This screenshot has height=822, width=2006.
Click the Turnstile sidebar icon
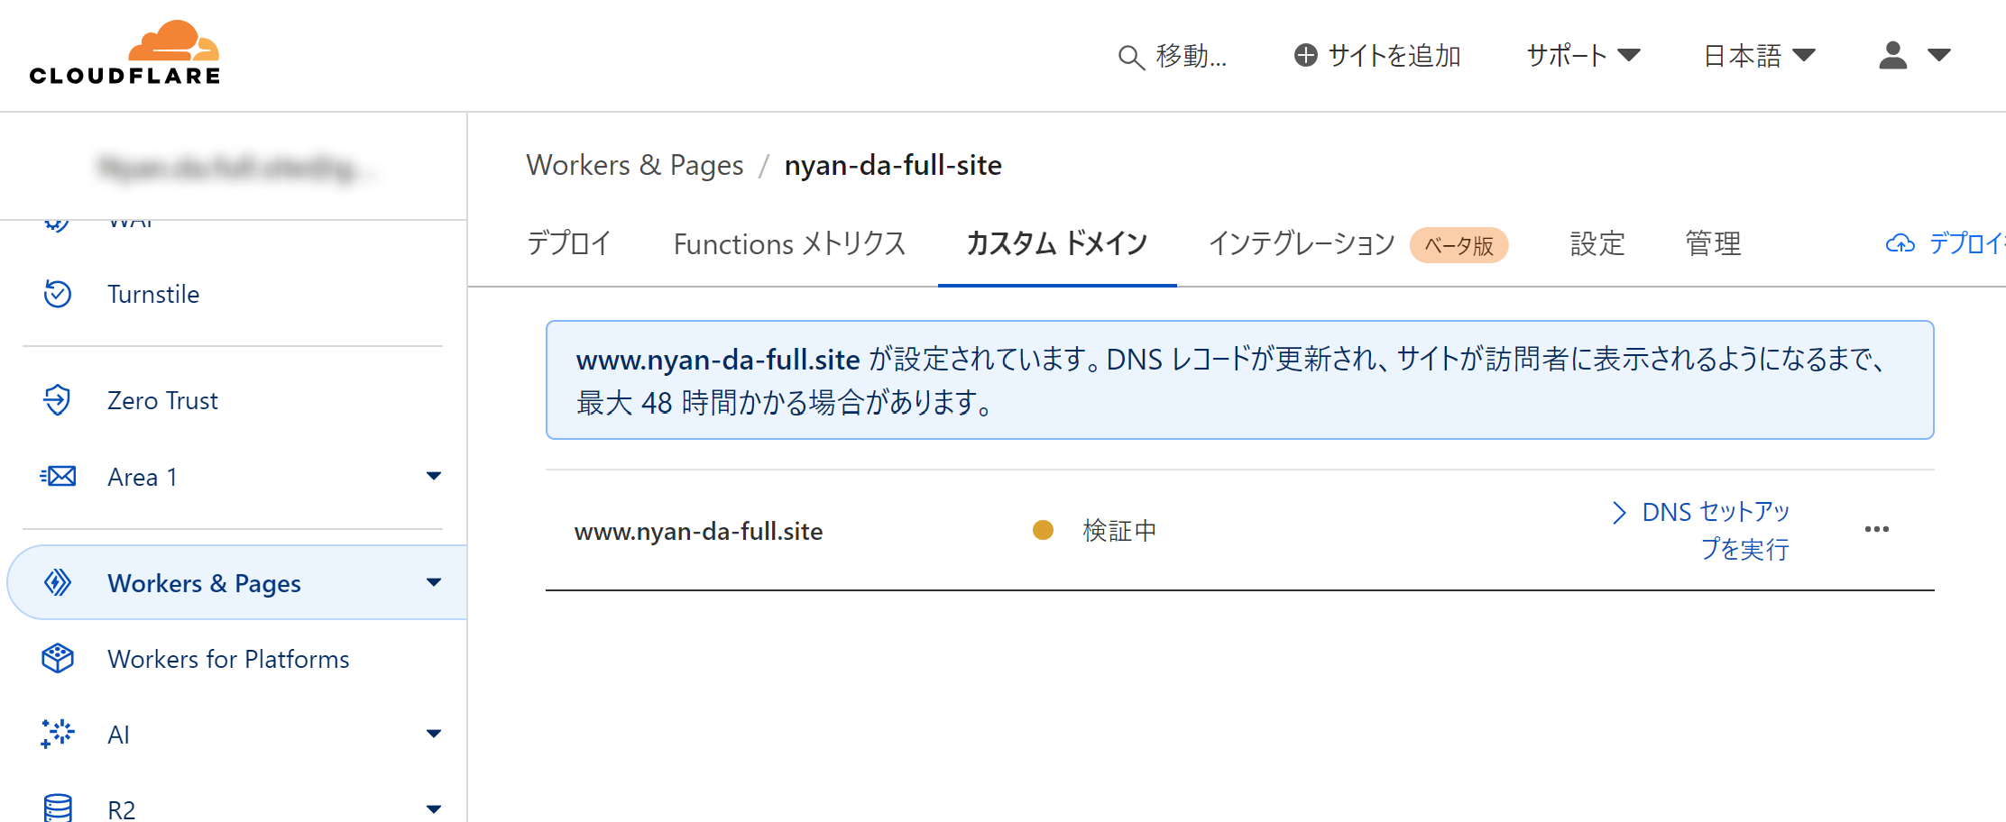[58, 294]
